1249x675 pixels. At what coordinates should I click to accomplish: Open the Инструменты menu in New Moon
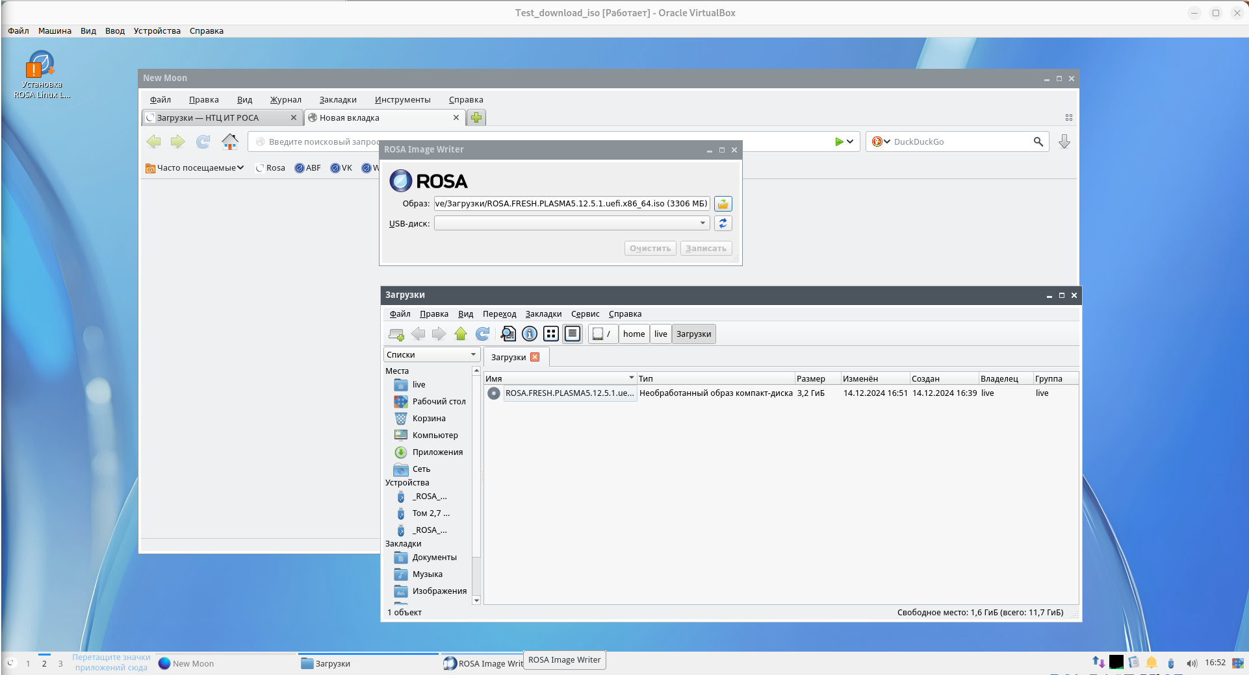pyautogui.click(x=402, y=100)
